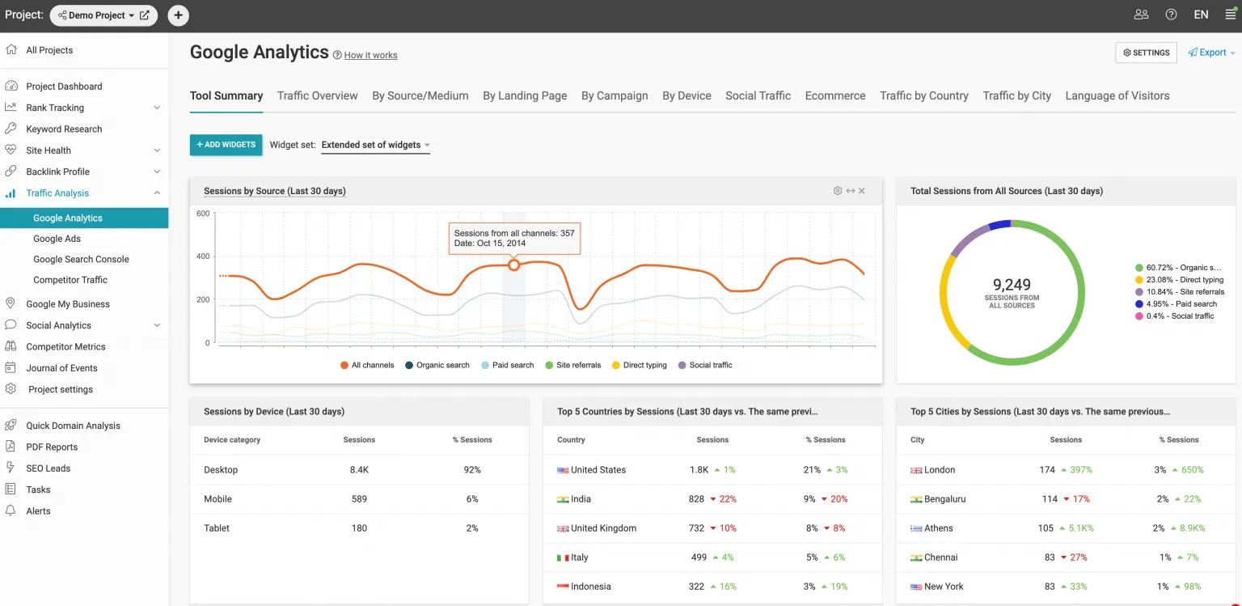Click the All Projects home icon

(11, 49)
